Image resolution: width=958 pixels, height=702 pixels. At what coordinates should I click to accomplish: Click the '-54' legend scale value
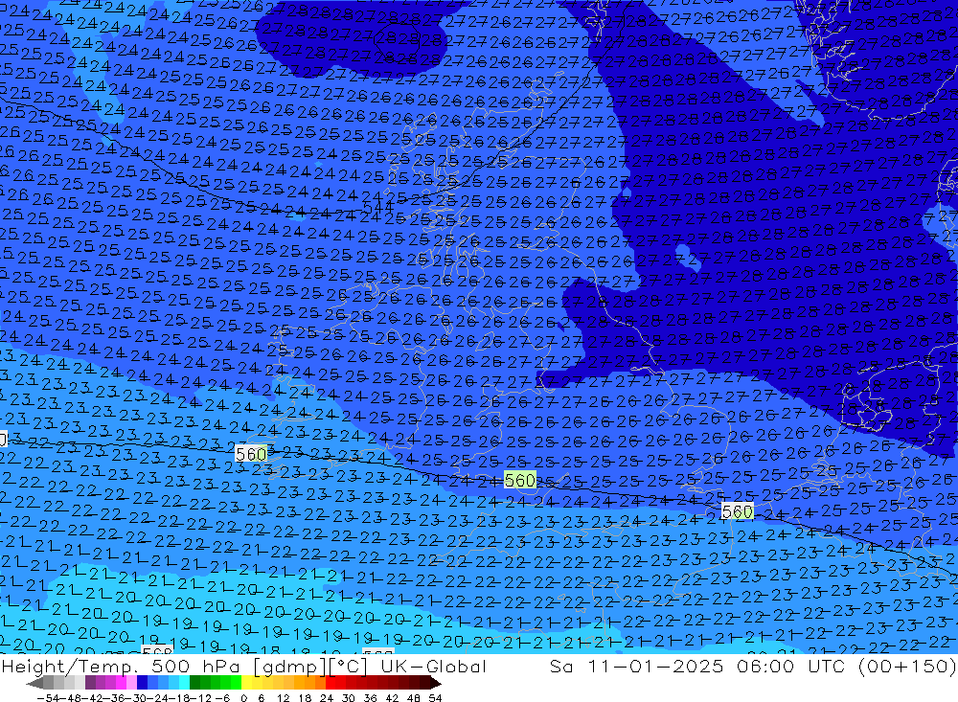click(x=48, y=698)
